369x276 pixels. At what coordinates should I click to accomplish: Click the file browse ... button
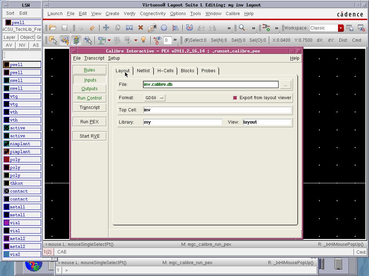[285, 84]
